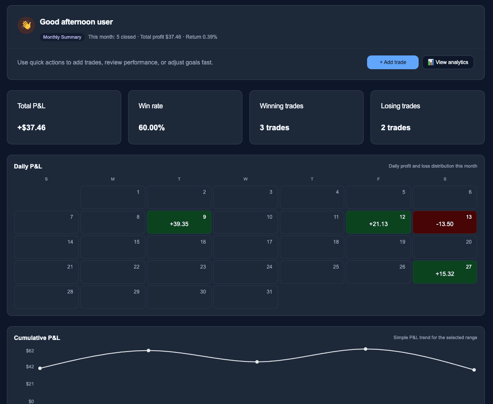The width and height of the screenshot is (493, 404).
Task: Select day 27 showing +15.32
Action: pos(444,272)
